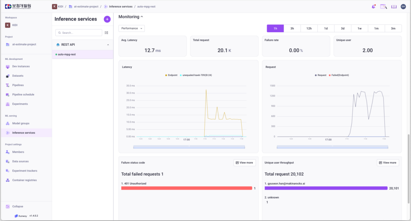Collapse the left sidebar

17,206
